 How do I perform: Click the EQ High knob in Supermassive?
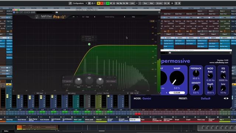(x=223, y=76)
